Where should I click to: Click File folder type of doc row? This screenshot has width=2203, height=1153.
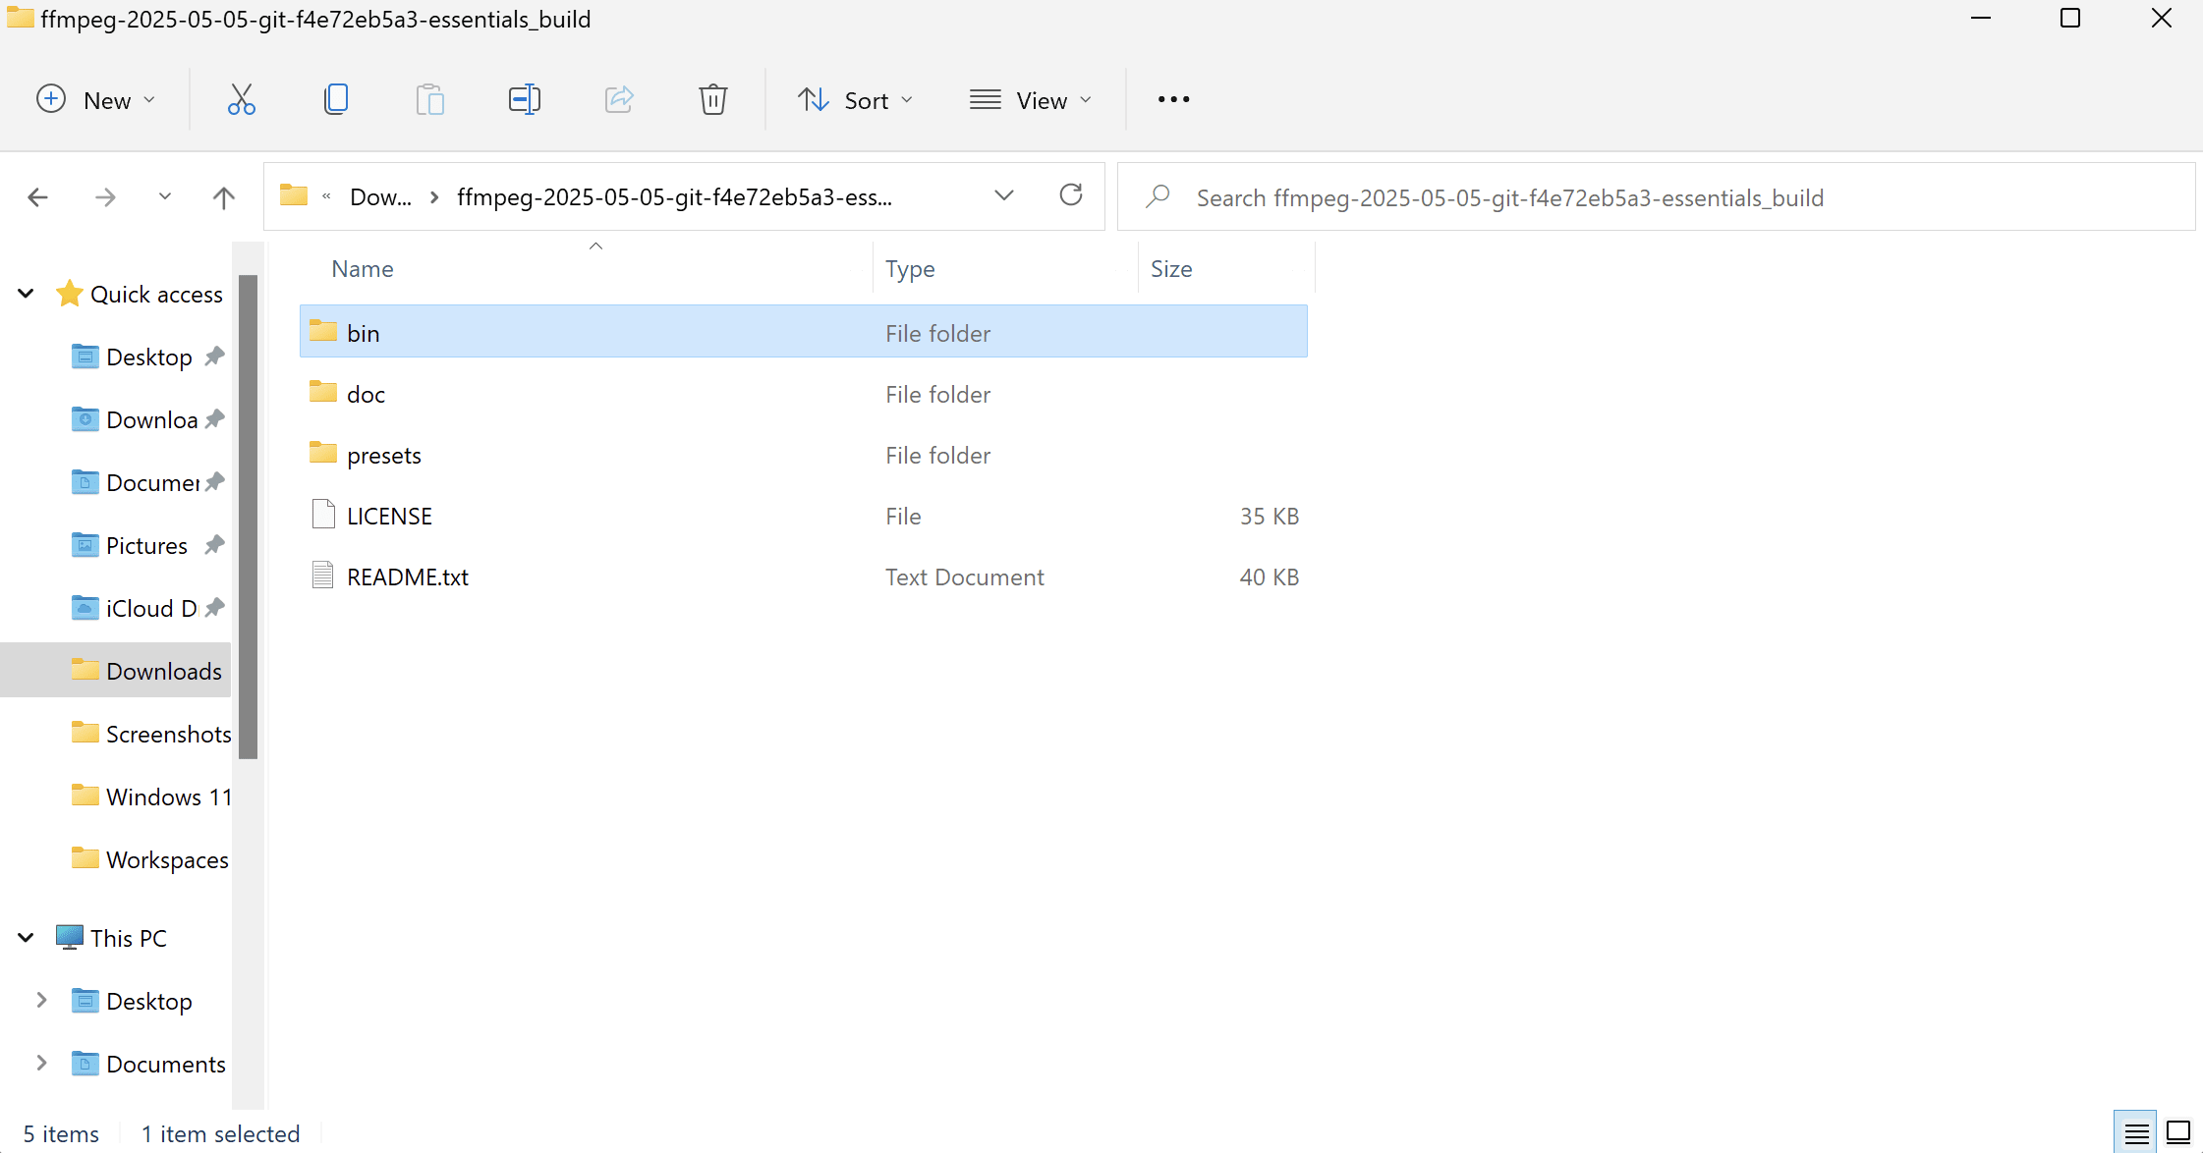pyautogui.click(x=937, y=394)
